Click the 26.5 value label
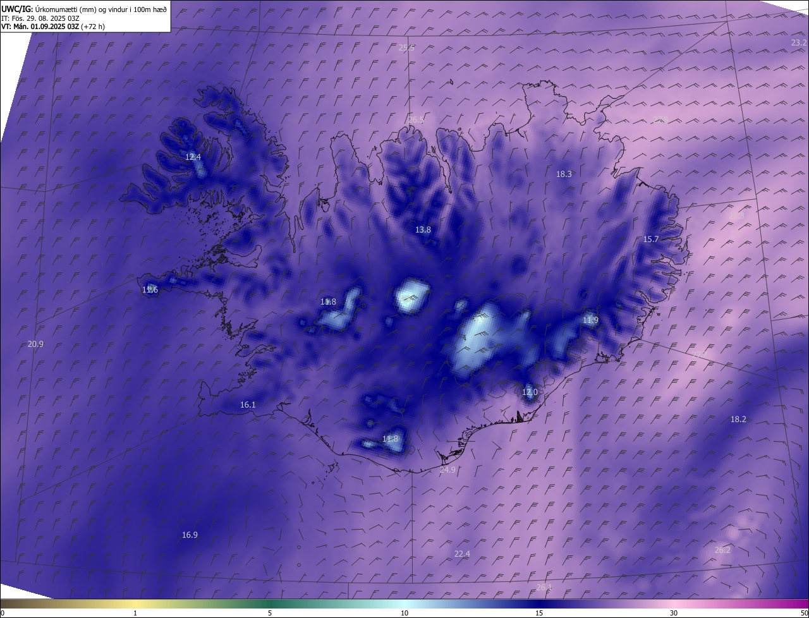Image resolution: width=809 pixels, height=618 pixels. [416, 119]
